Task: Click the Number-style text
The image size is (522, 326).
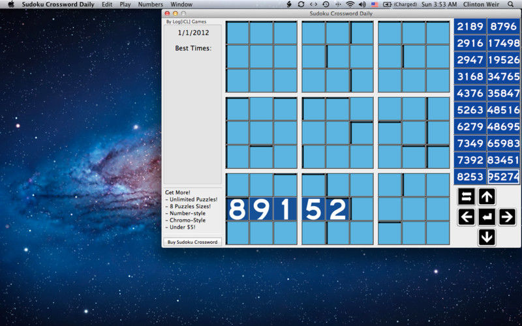Action: point(185,213)
